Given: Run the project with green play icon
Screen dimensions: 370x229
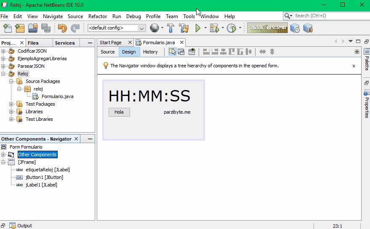Looking at the screenshot, I should click(198, 28).
